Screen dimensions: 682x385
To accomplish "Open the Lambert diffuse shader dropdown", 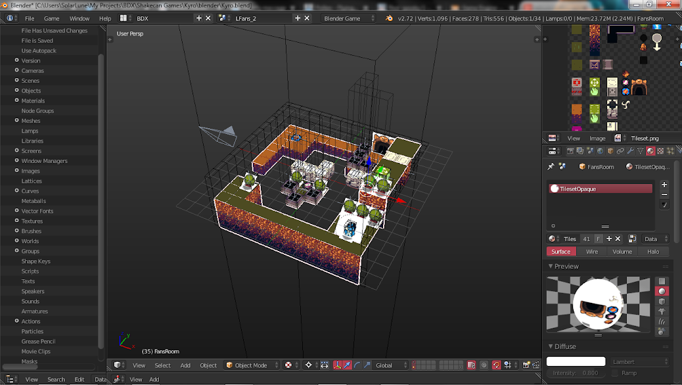I will [x=639, y=361].
